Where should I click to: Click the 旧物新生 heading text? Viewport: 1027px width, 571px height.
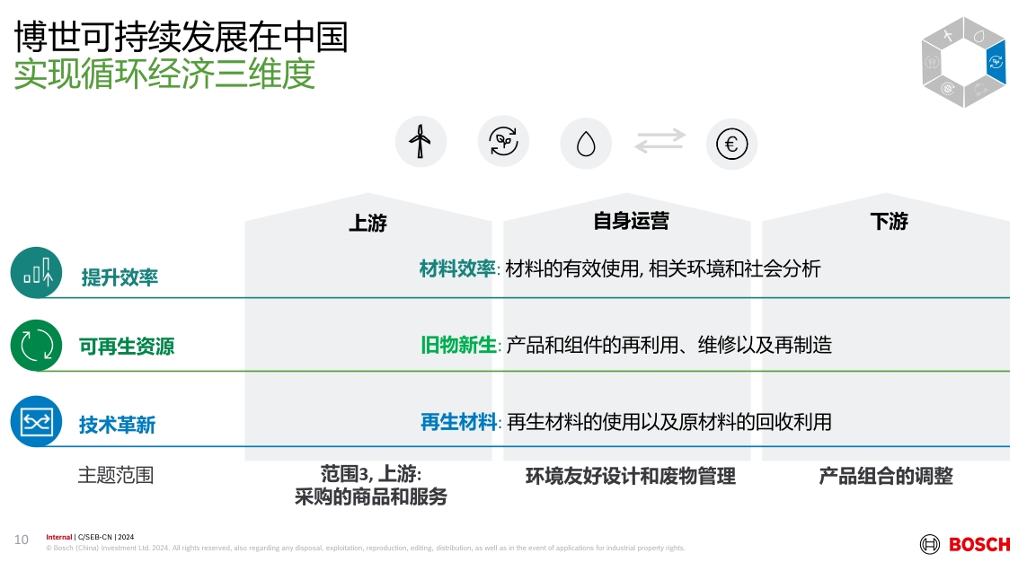pos(458,344)
